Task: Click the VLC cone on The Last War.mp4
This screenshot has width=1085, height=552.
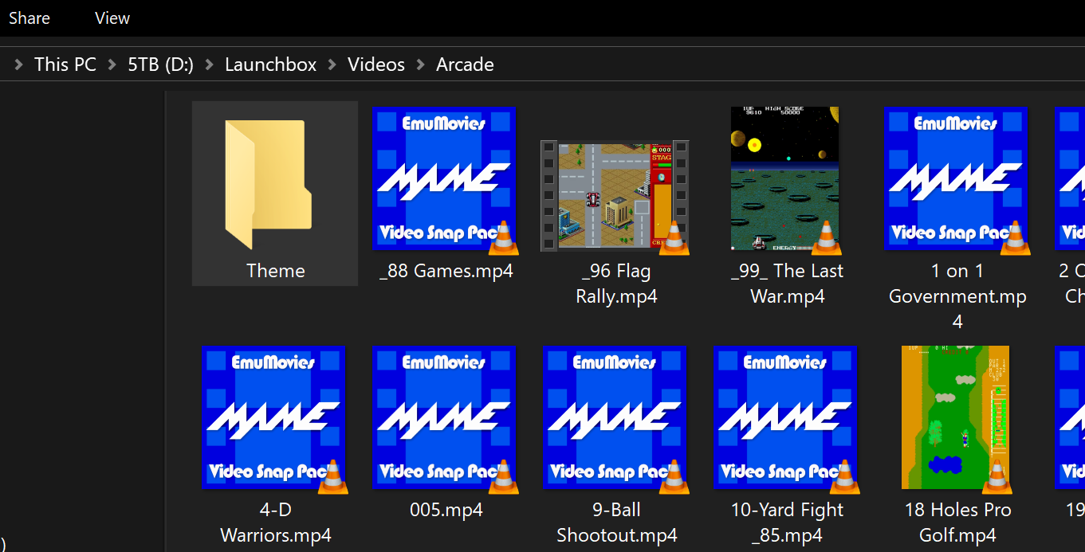Action: pos(826,237)
